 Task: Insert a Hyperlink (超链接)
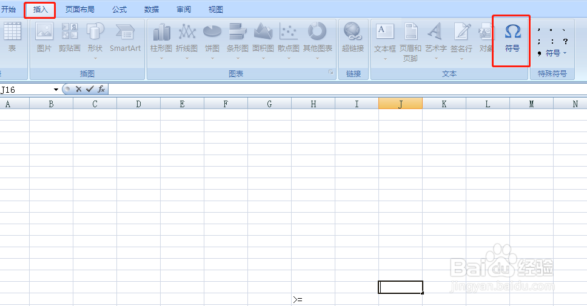(353, 38)
